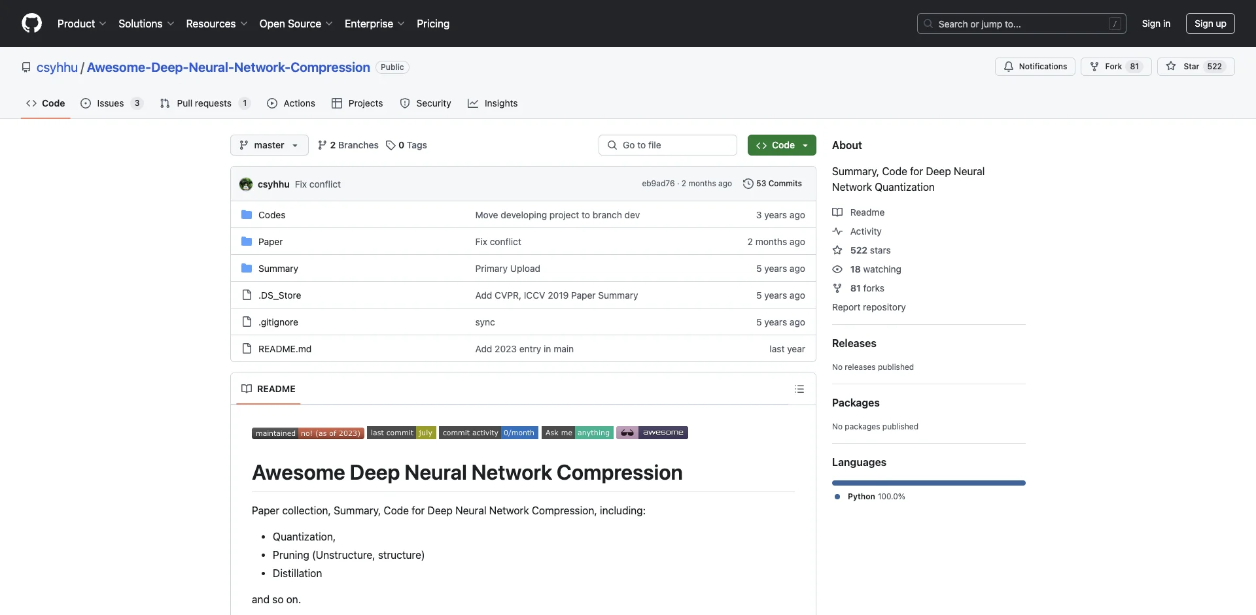
Task: Click the Python language bar
Action: click(929, 483)
